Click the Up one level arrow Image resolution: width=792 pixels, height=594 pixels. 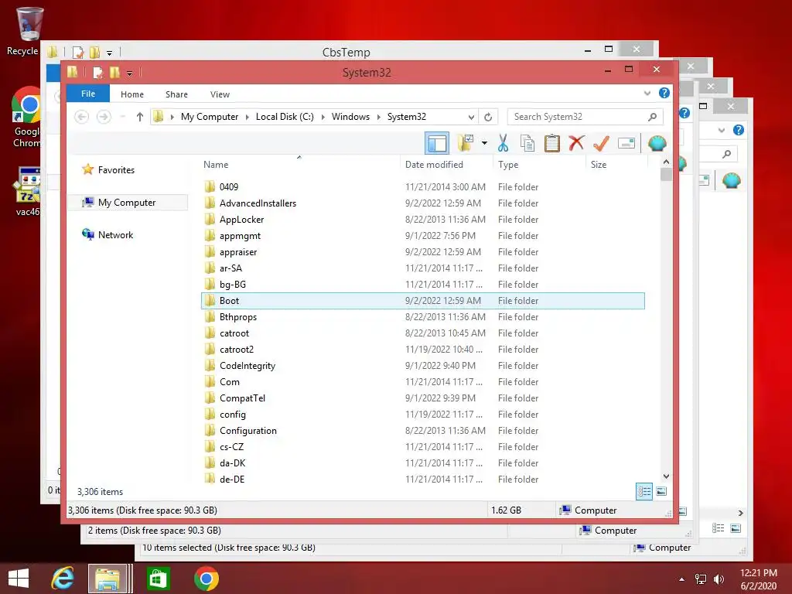[140, 117]
